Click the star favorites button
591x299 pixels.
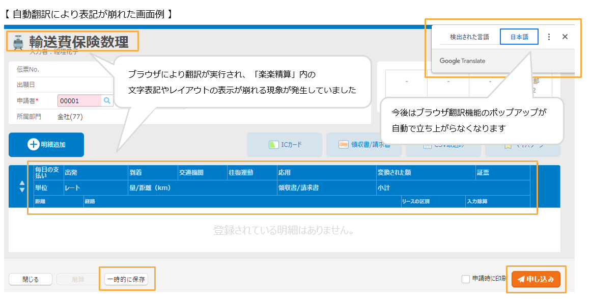494,145
